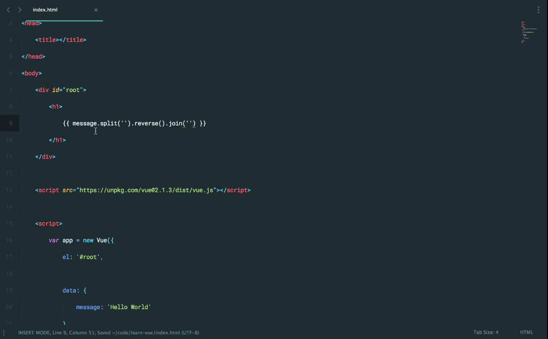Image resolution: width=548 pixels, height=339 pixels.
Task: Click the tab history forward arrow
Action: pyautogui.click(x=20, y=10)
